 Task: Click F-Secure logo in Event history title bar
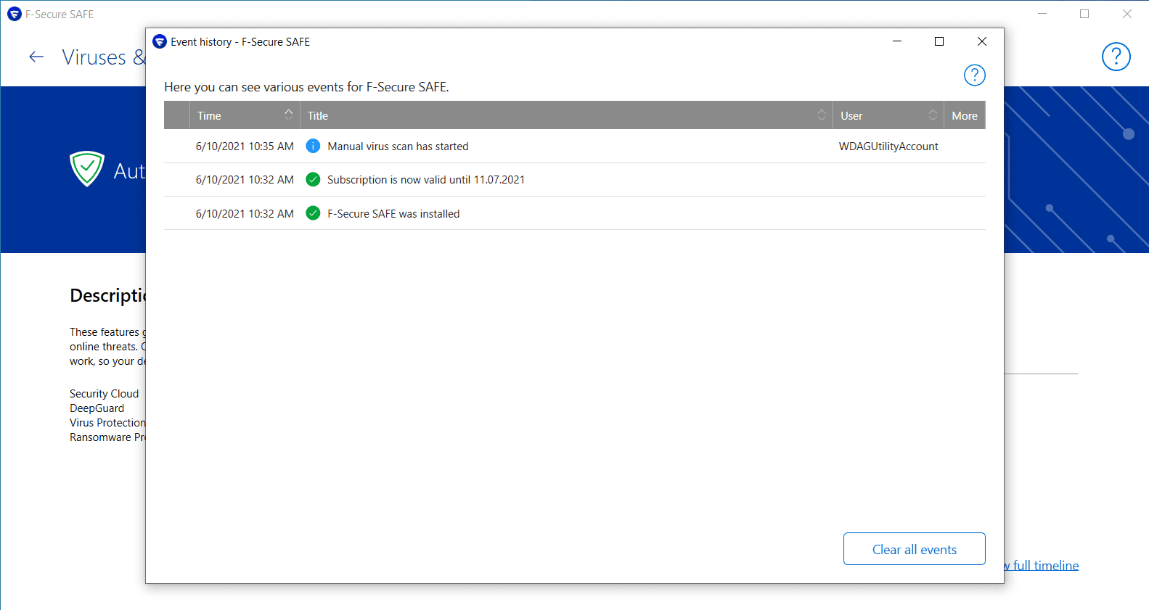point(160,41)
